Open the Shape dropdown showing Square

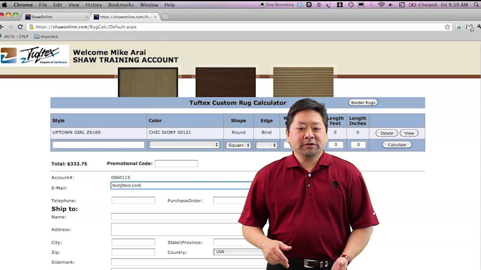click(238, 145)
